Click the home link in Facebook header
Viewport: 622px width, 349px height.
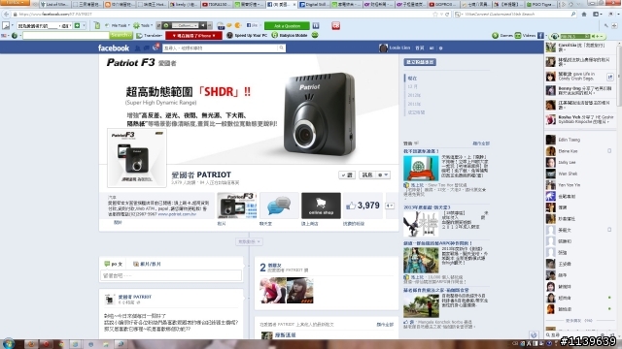[420, 48]
